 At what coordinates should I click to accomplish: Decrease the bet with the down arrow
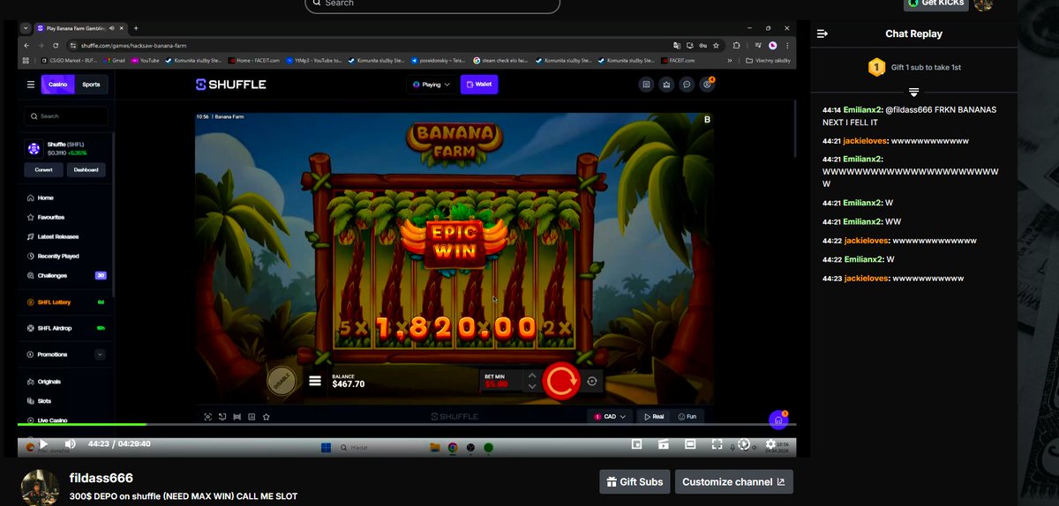pyautogui.click(x=531, y=387)
